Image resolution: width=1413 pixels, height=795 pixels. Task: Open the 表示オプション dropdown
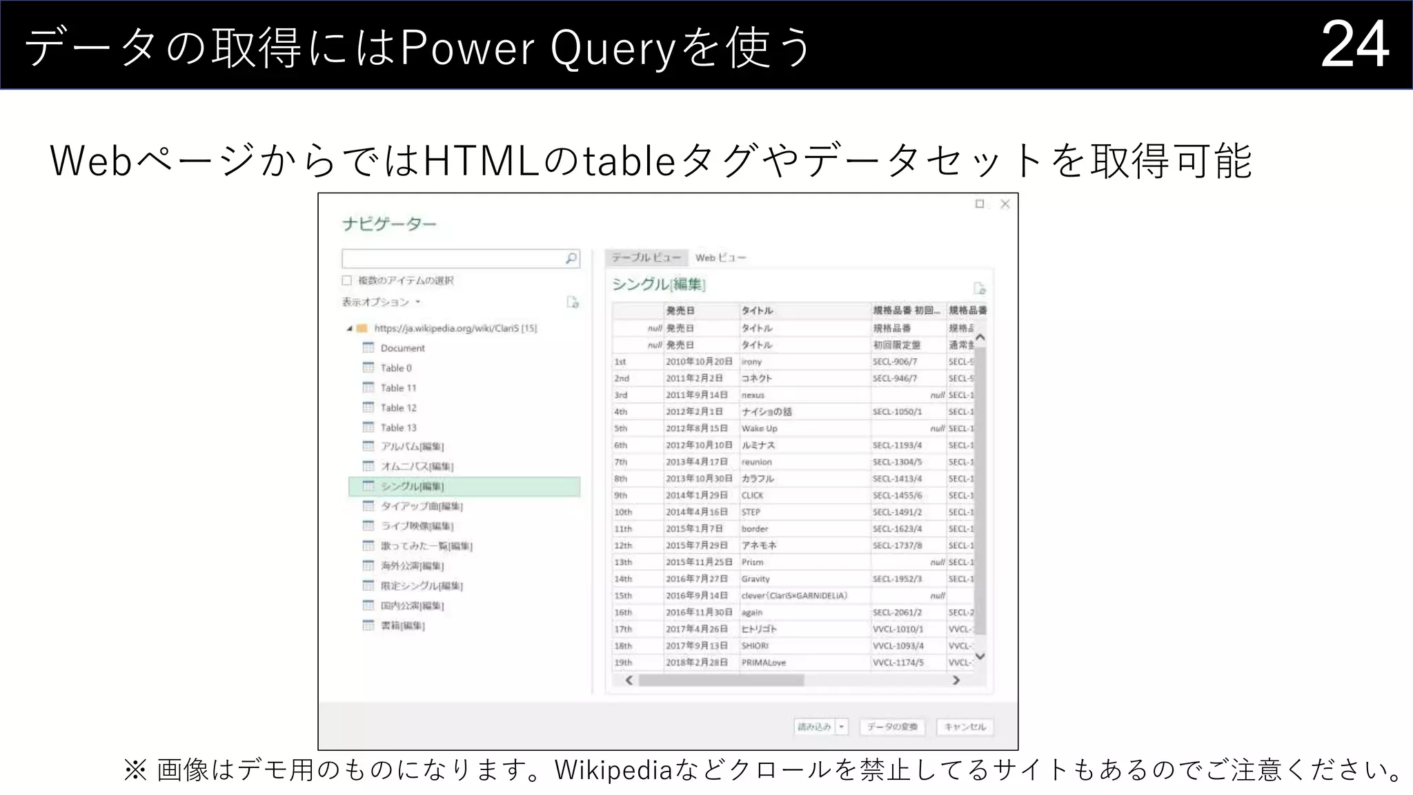[x=381, y=302]
